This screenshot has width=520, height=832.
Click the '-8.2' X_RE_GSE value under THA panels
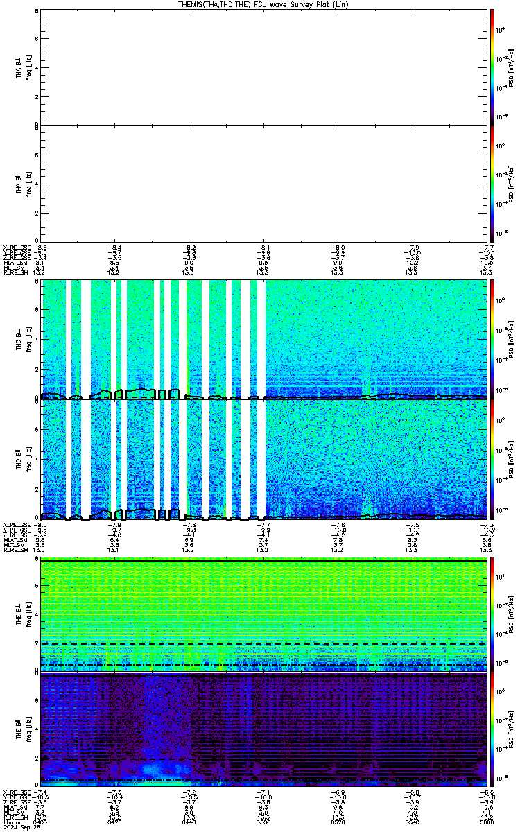click(189, 247)
